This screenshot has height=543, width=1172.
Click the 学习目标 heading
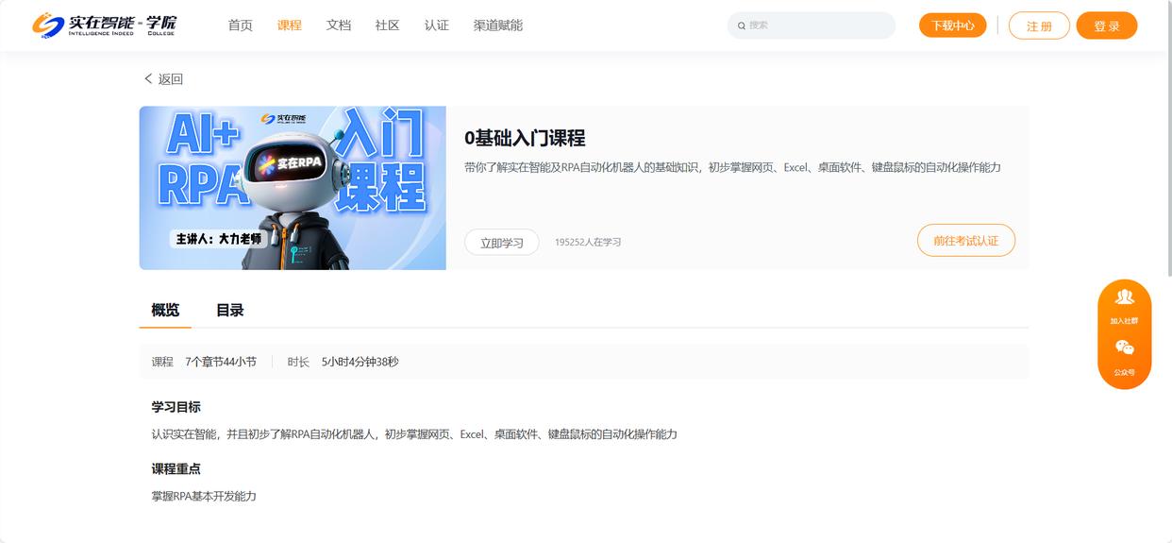[x=176, y=407]
